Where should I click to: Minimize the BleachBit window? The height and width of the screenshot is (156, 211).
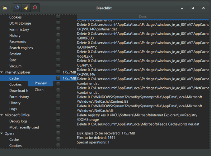[x=182, y=8]
